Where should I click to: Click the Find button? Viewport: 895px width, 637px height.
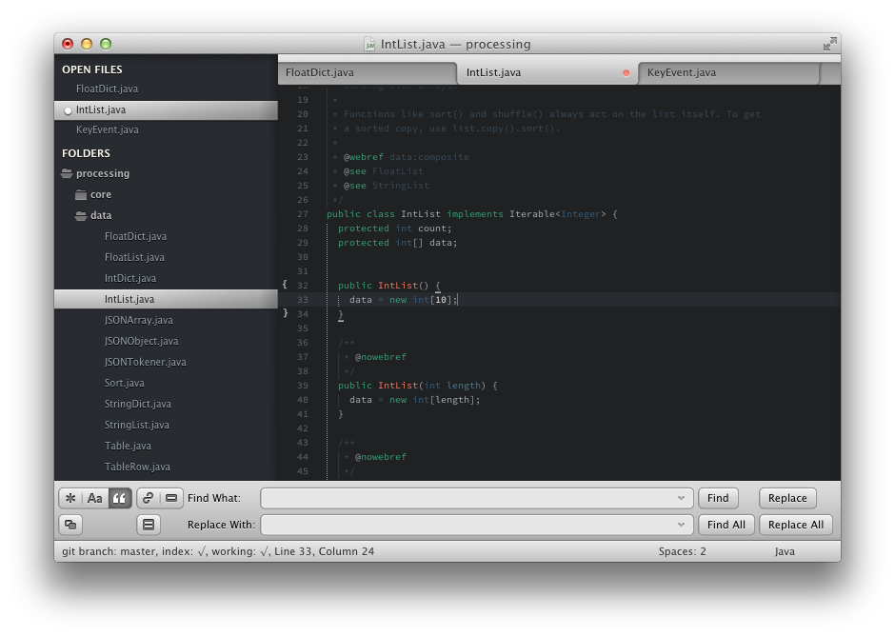(x=718, y=498)
